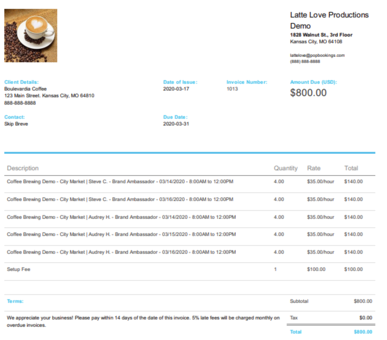
Task: Click the 123 Main Street client address
Action: pos(49,95)
